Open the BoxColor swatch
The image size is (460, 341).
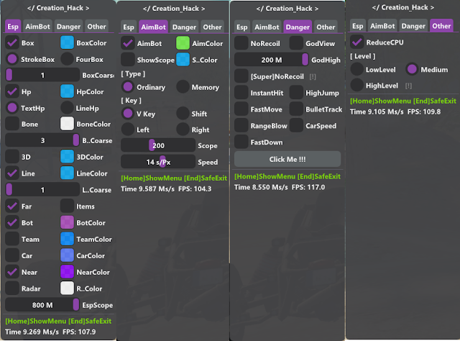67,43
